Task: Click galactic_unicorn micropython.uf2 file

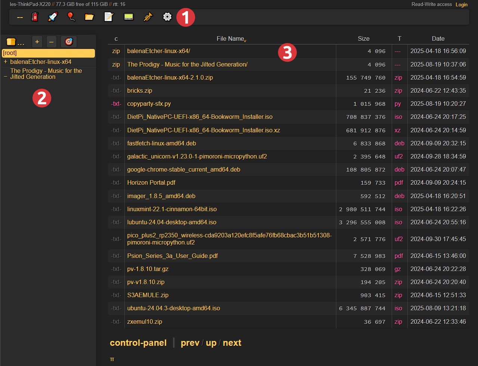Action: 197,156
